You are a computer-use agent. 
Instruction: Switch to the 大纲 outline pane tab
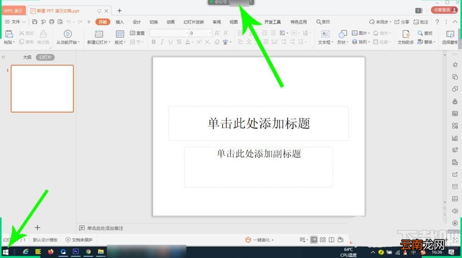coord(27,57)
